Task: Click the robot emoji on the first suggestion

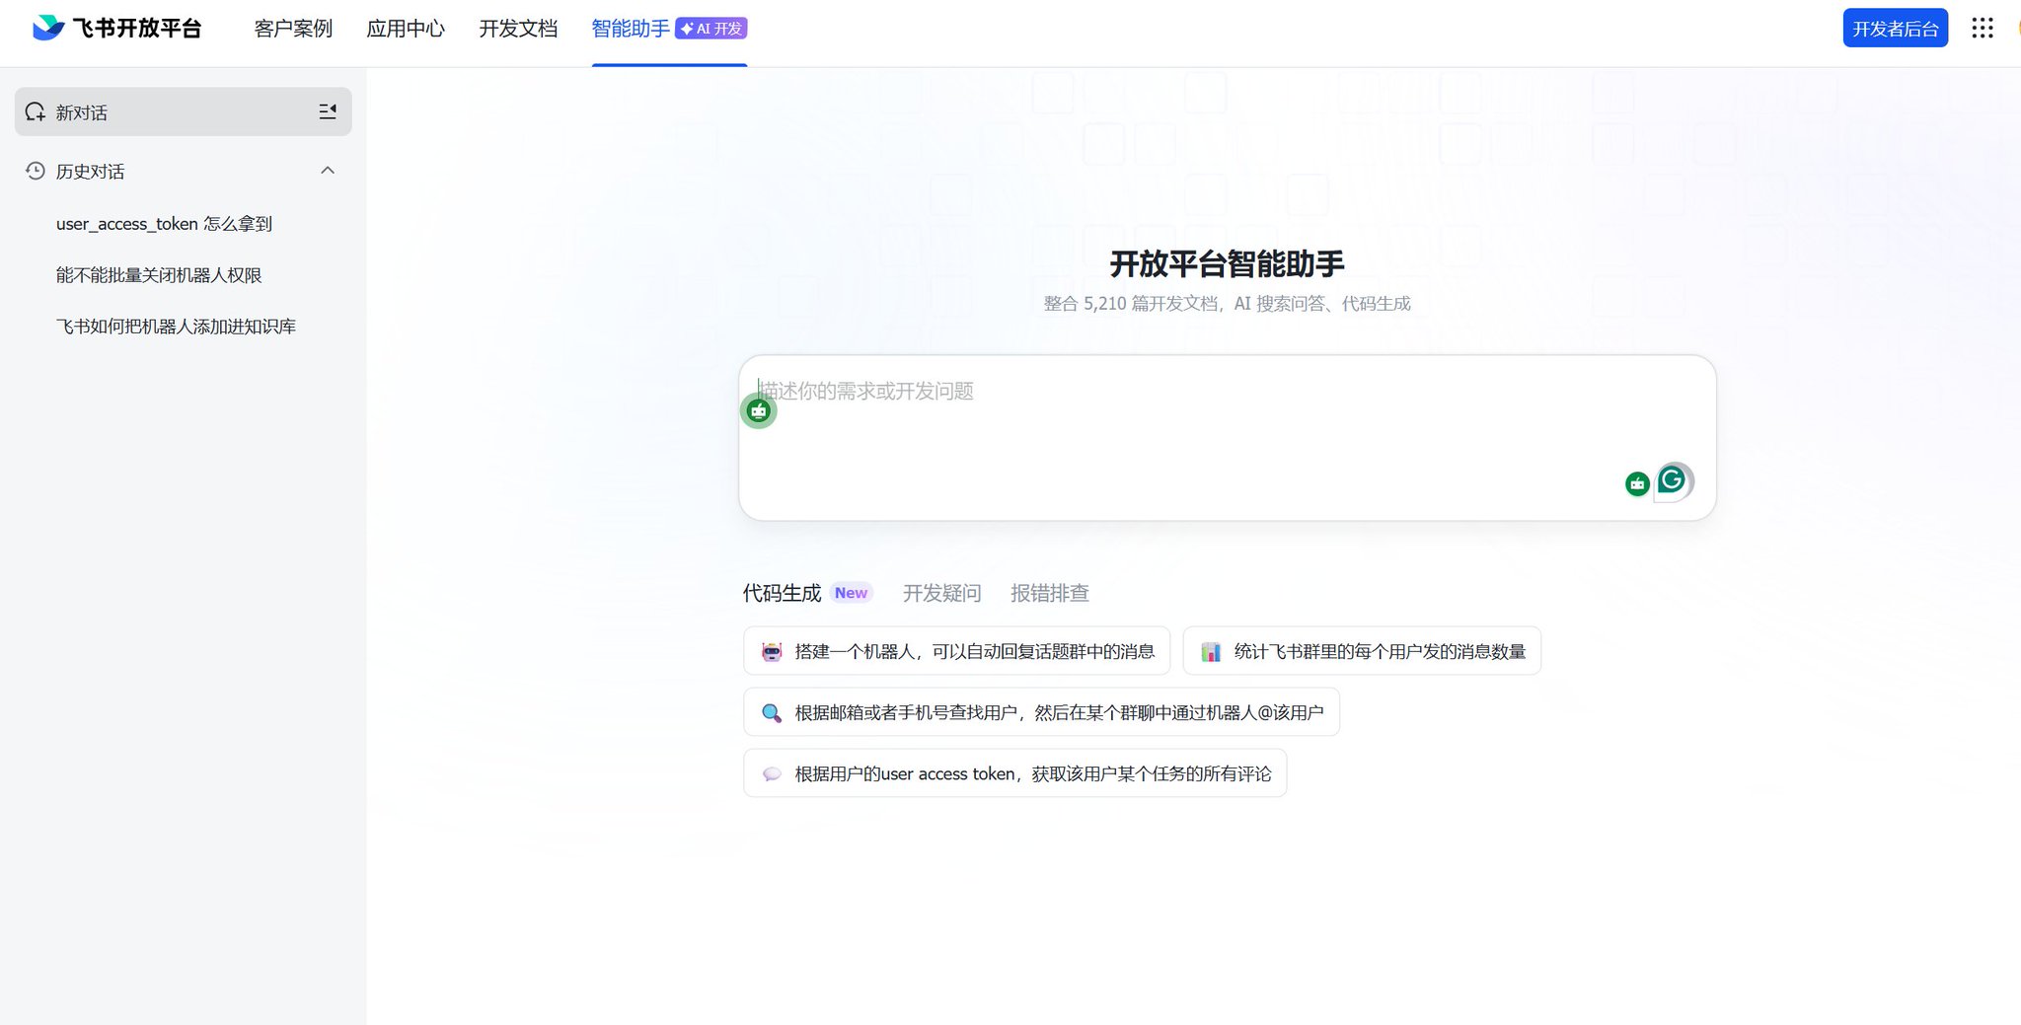Action: pyautogui.click(x=772, y=651)
